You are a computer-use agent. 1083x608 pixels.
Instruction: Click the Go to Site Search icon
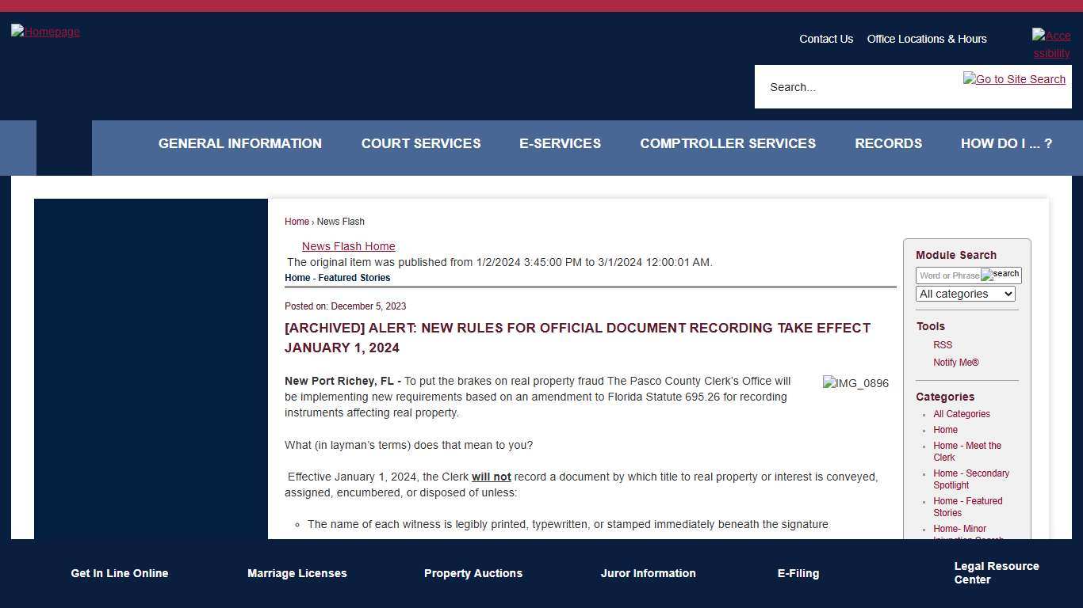pyautogui.click(x=1014, y=79)
